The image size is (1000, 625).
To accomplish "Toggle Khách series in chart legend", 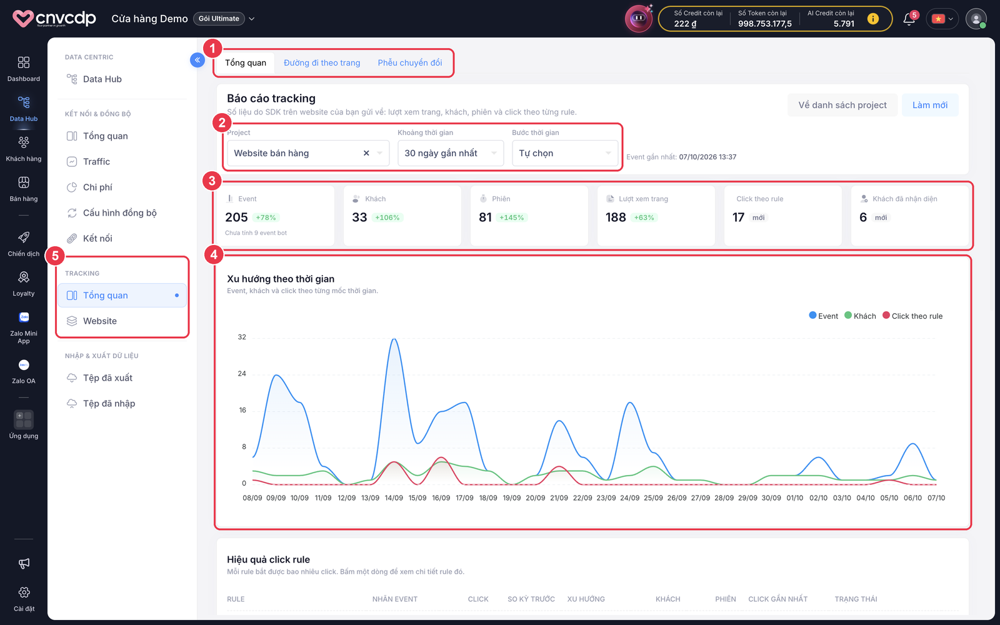I will pos(860,316).
